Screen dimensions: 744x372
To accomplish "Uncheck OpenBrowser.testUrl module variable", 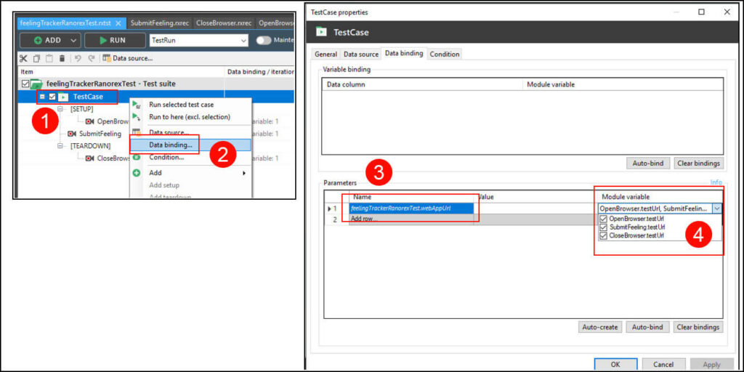I will [x=604, y=219].
